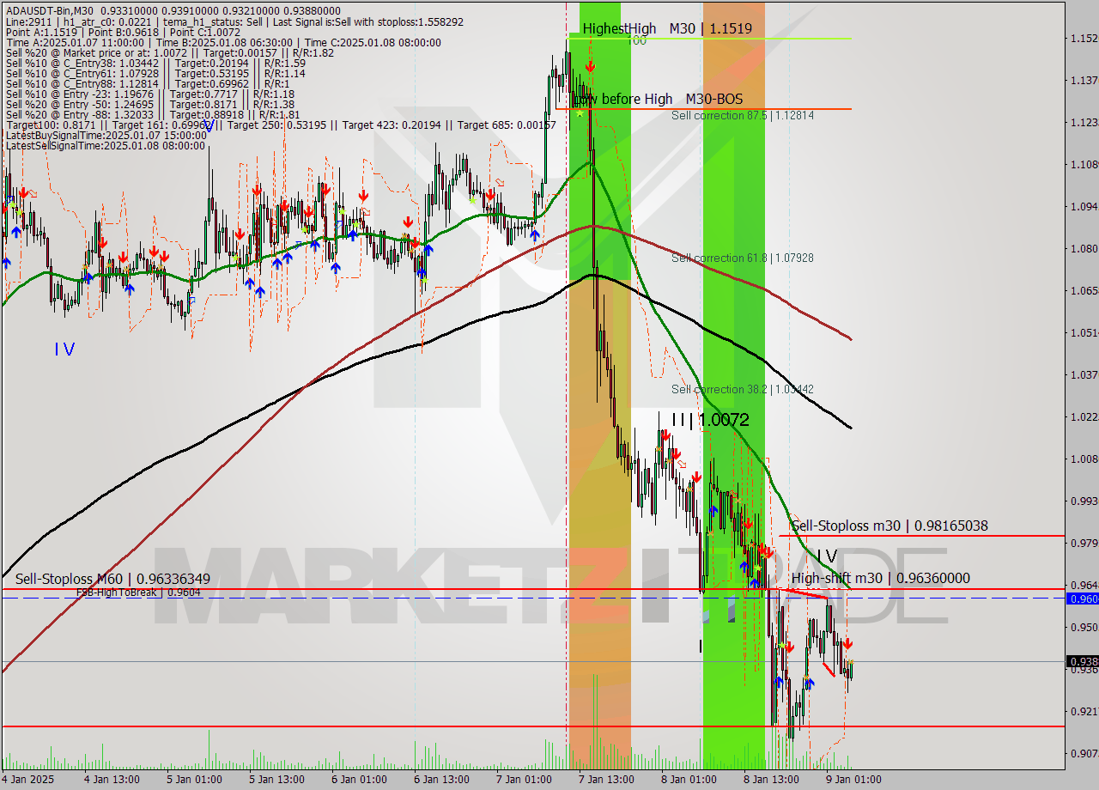Click the Target100: 0.8171 targets line
Screen dimensions: 1099x790
tap(280, 125)
